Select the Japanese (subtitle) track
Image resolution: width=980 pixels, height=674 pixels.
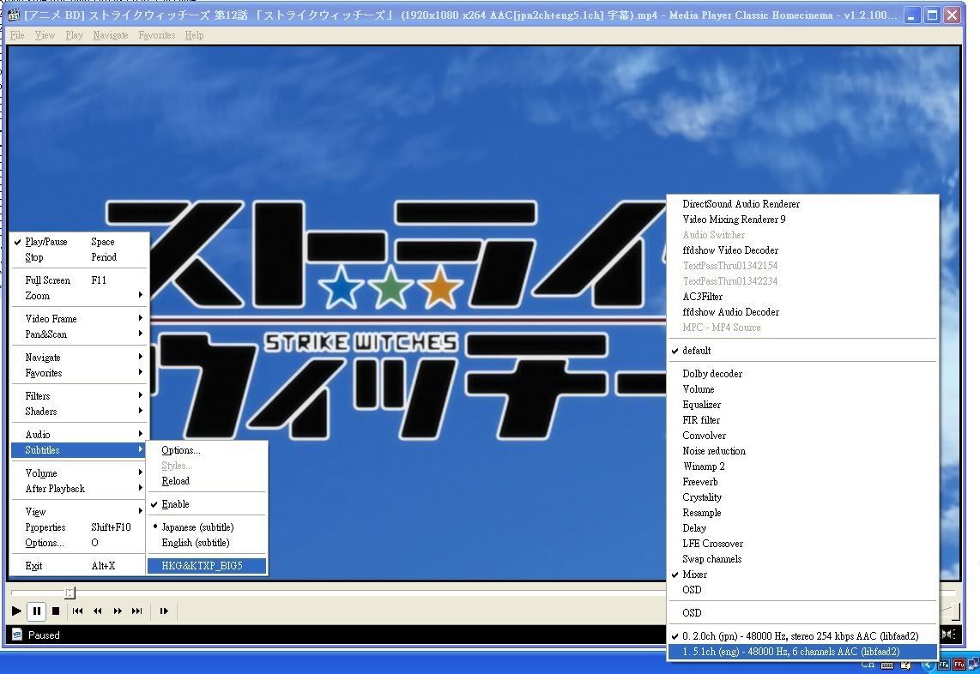(207, 527)
